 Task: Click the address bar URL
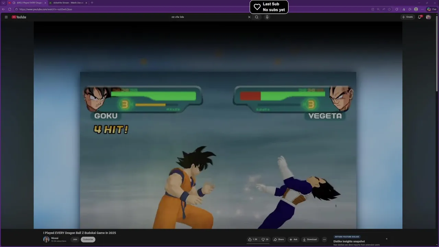pos(46,9)
